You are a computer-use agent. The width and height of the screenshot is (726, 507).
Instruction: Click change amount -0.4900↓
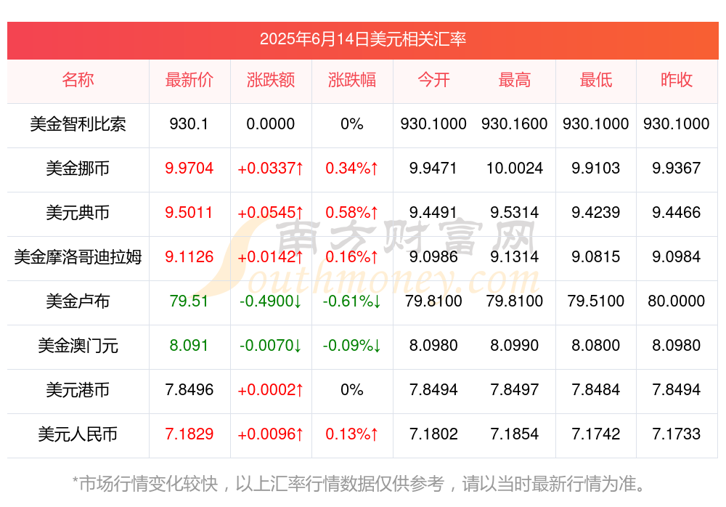(270, 301)
